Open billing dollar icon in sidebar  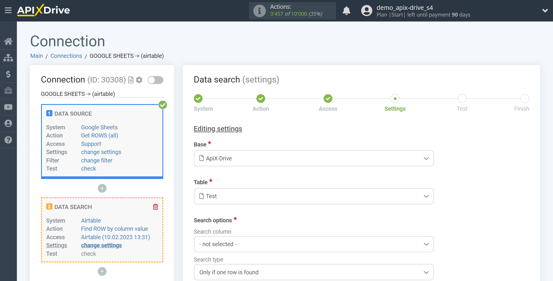pyautogui.click(x=8, y=74)
